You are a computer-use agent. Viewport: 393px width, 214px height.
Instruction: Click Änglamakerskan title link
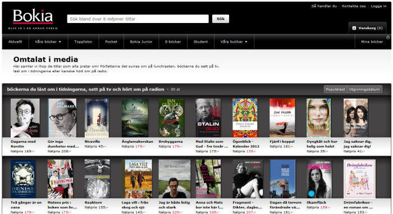138,142
